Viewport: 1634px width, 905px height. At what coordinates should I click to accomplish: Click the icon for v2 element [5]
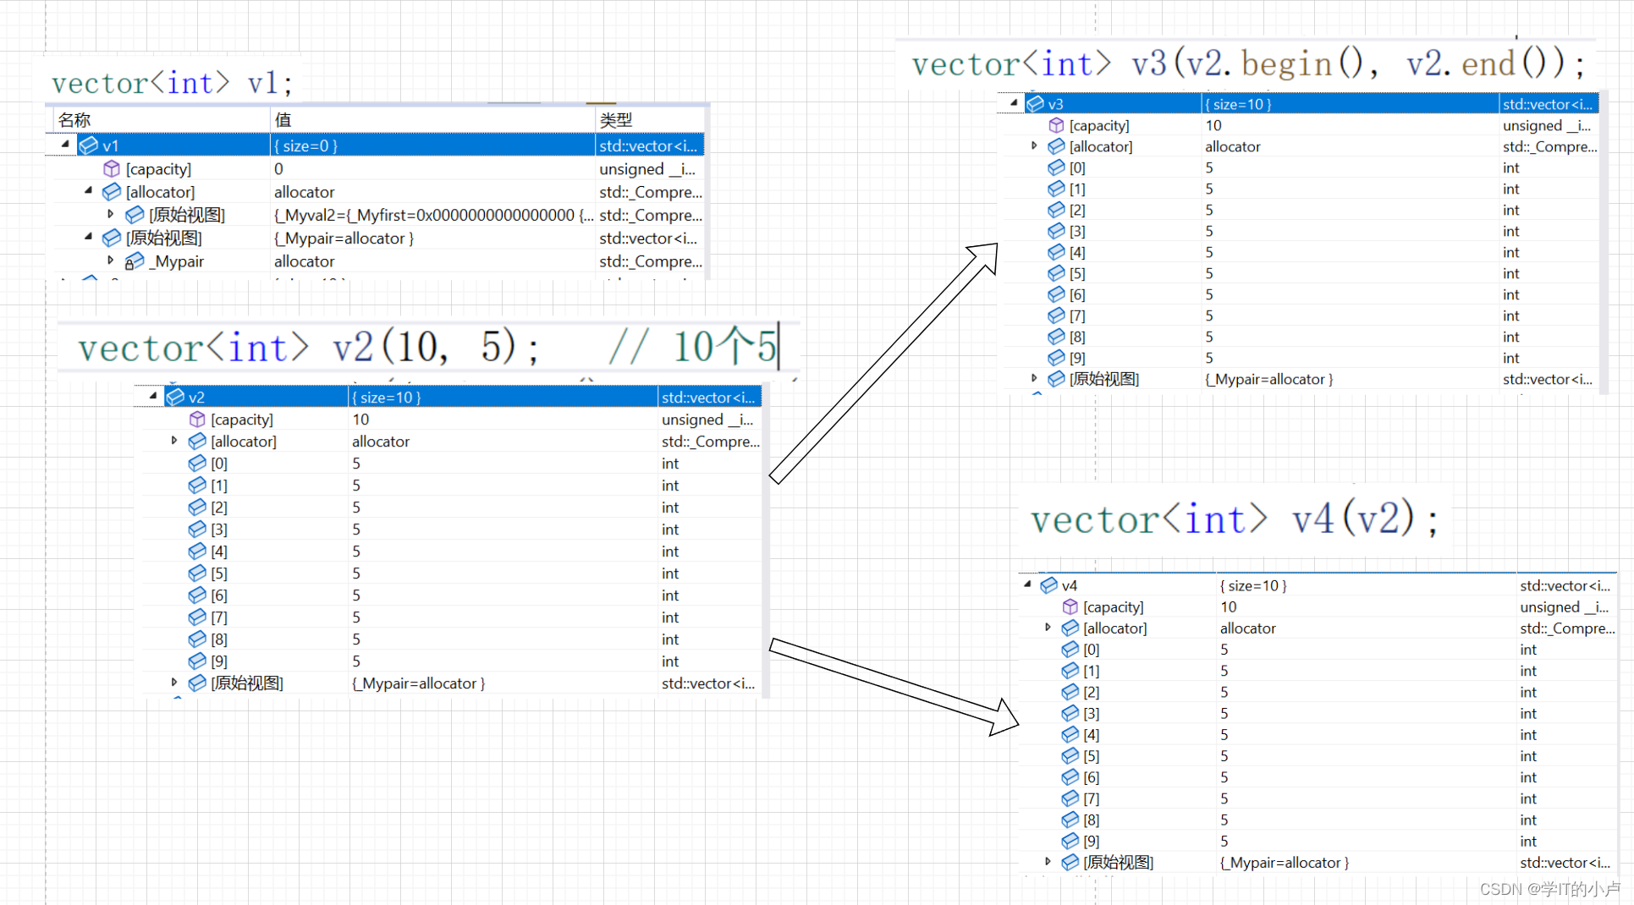click(197, 573)
